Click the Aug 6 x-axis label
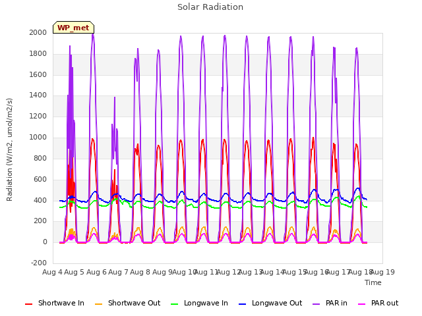Screen dimensions: 422x316 coord(96,272)
